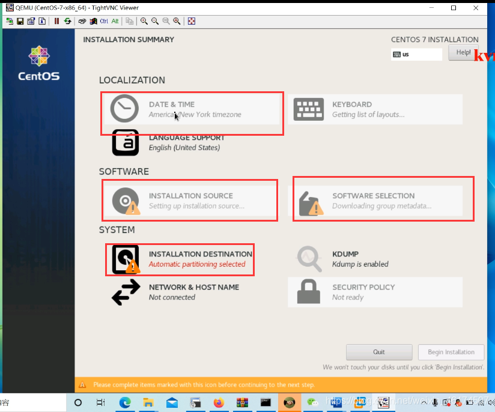Viewport: 495px width, 412px height.
Task: Open the KDUMP settings
Action: [x=375, y=259]
